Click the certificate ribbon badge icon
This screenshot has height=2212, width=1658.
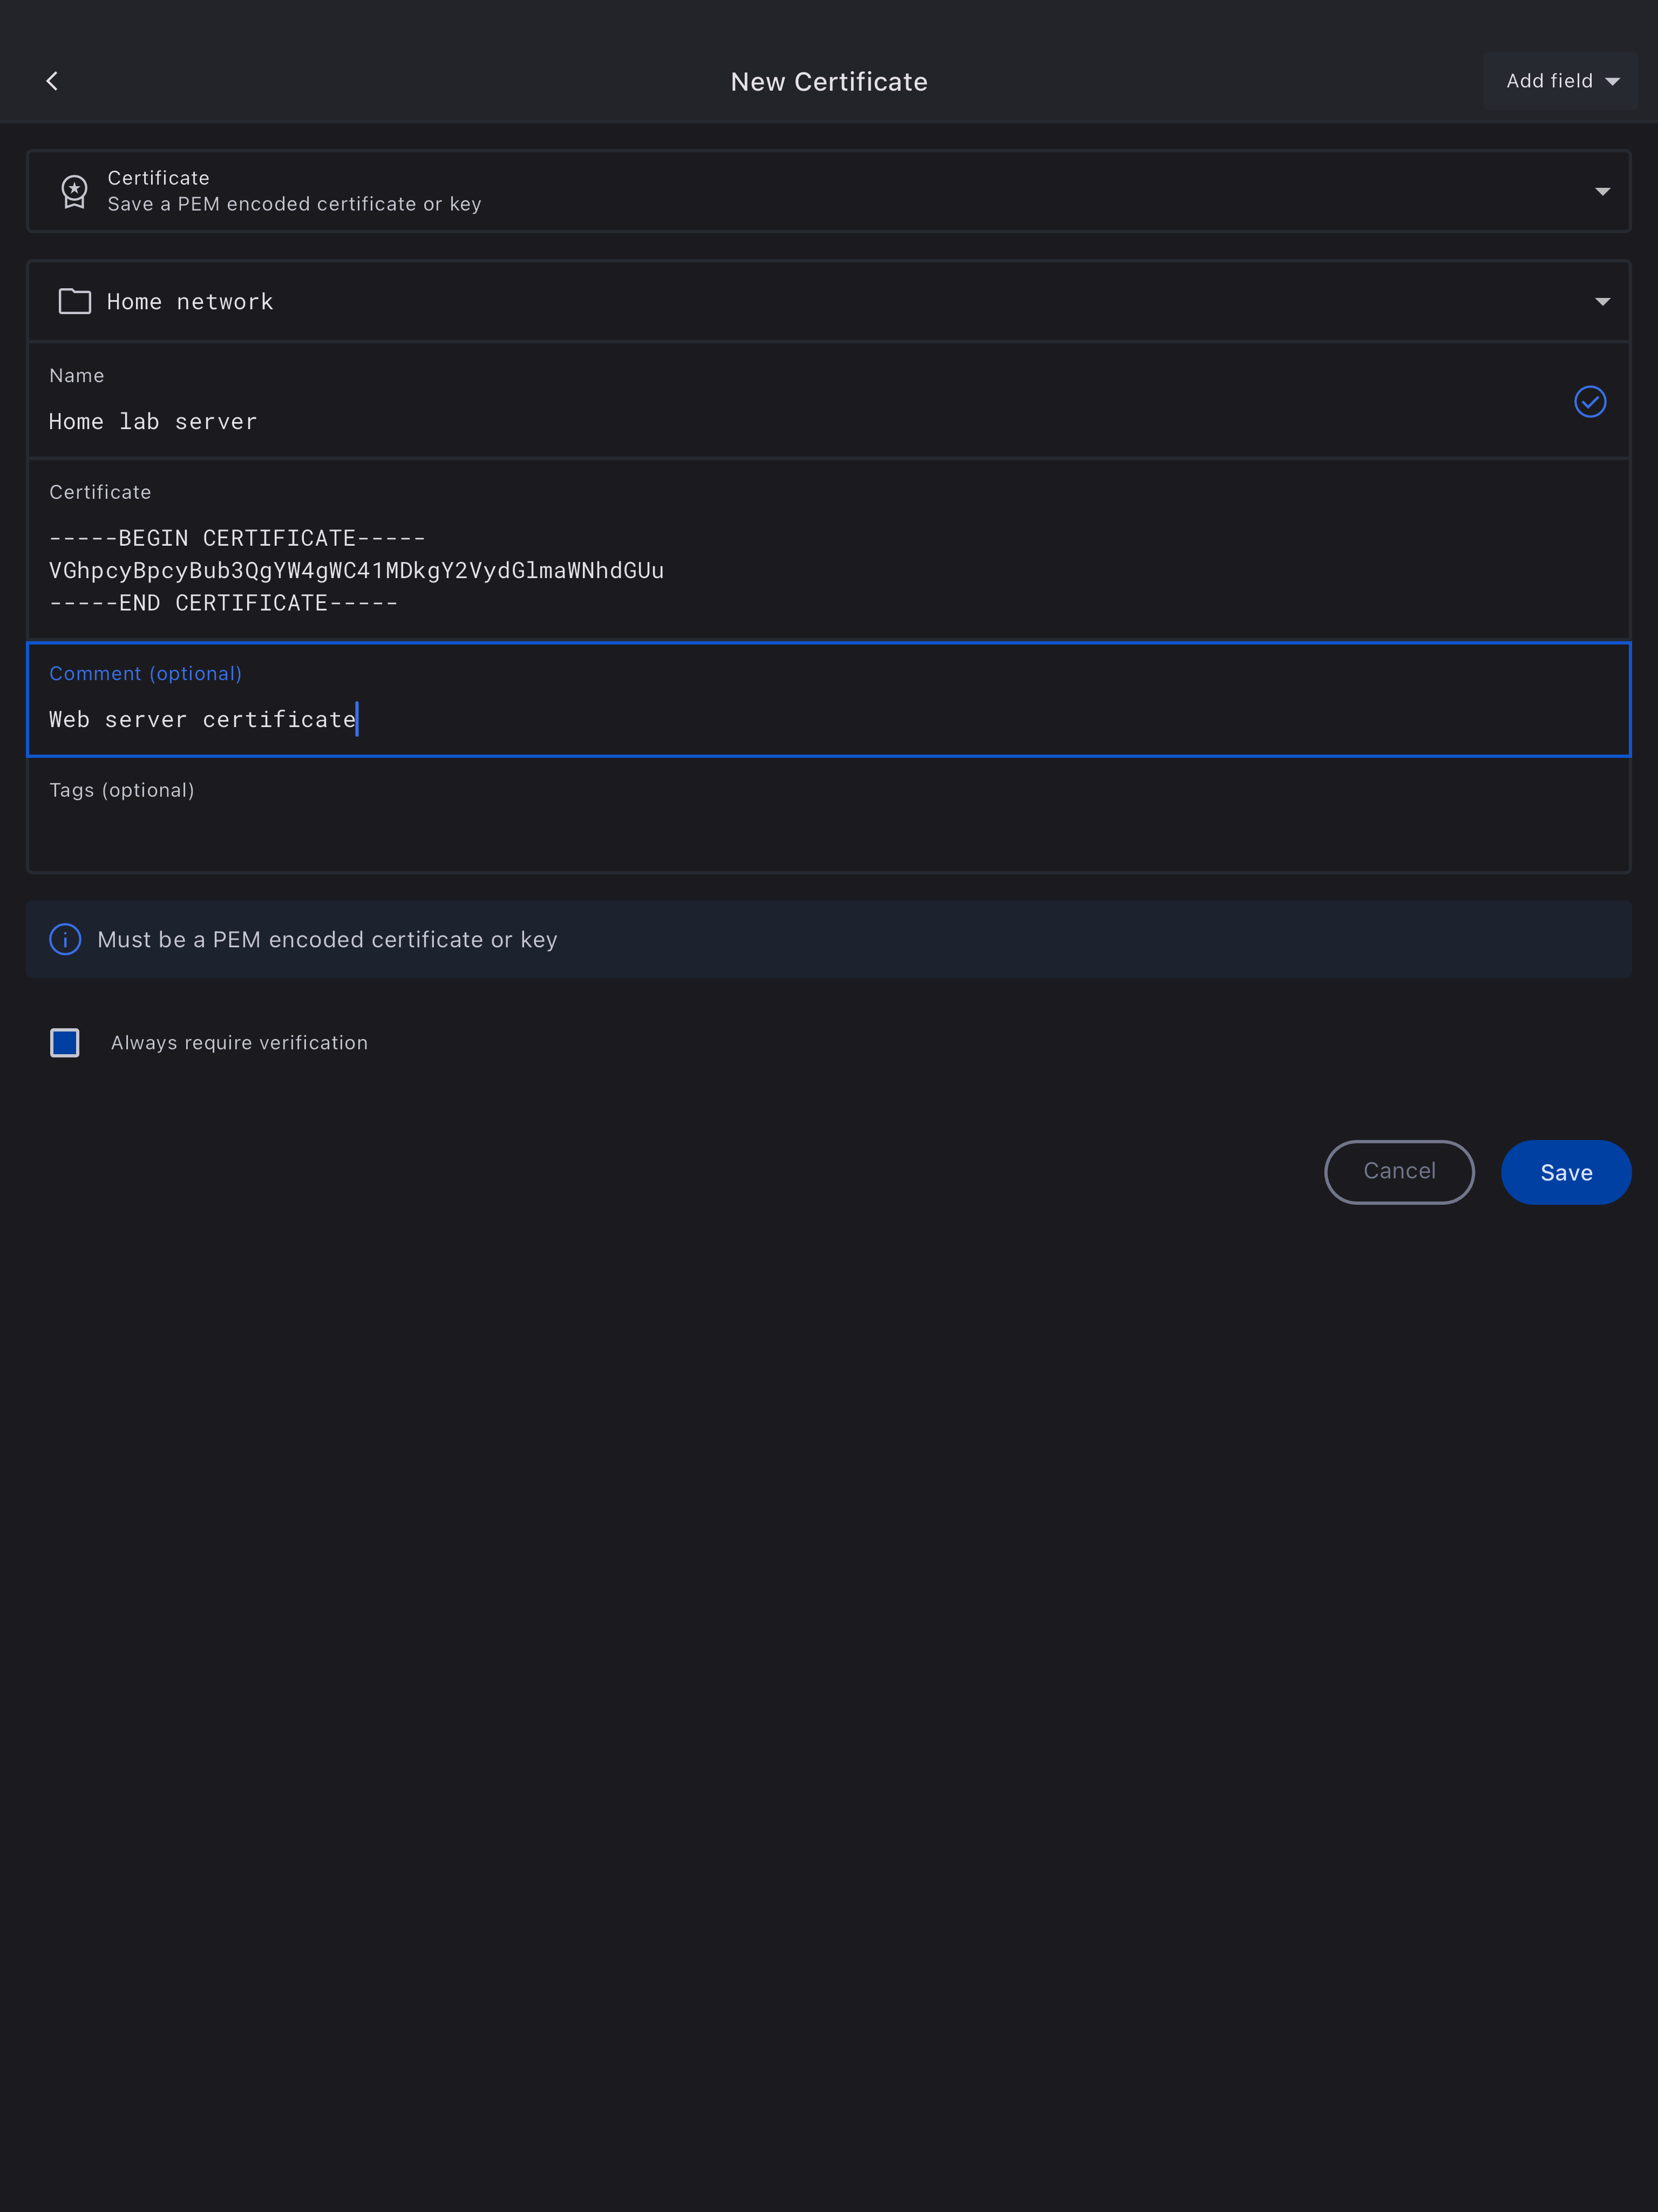click(74, 191)
